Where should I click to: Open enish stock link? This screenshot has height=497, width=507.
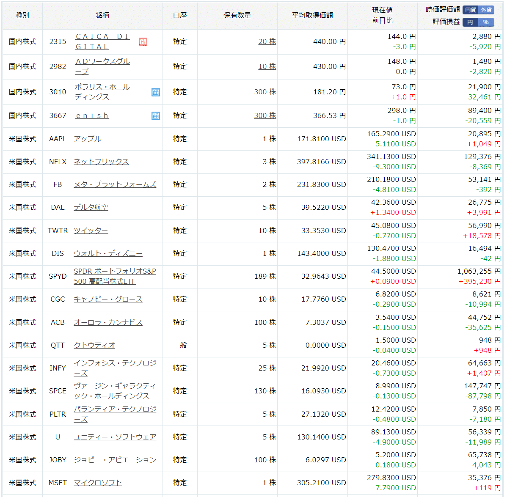coord(92,116)
